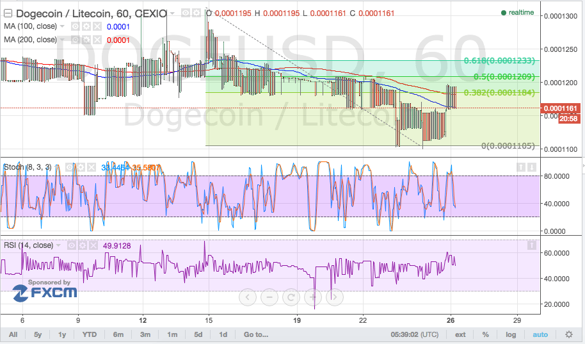The image size is (585, 344).
Task: Collapse the chart legend with the minus box
Action: pyautogui.click(x=8, y=14)
